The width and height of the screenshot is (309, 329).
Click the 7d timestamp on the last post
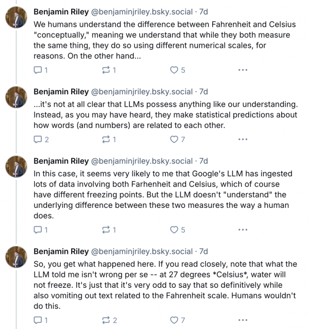coord(203,251)
